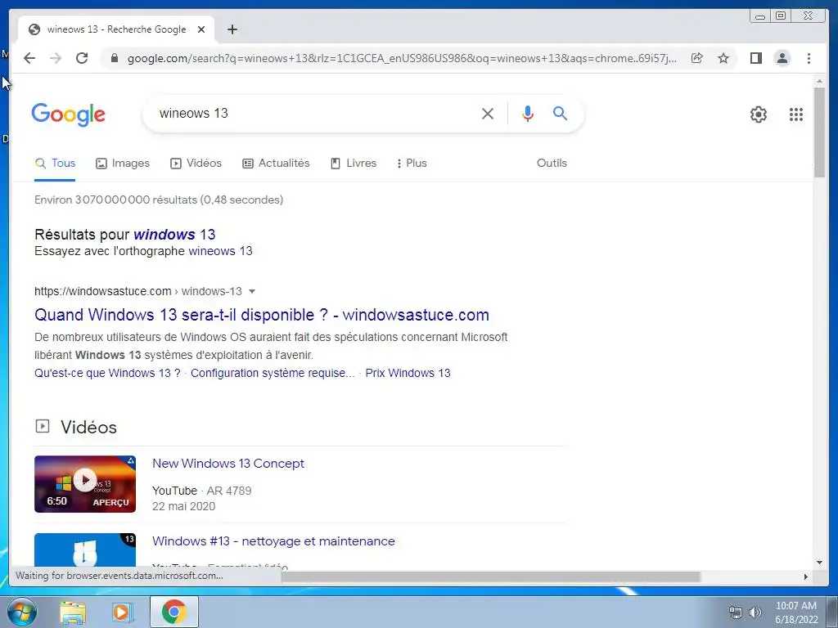The image size is (838, 628).
Task: Launch Windows Media Player from taskbar
Action: (123, 612)
